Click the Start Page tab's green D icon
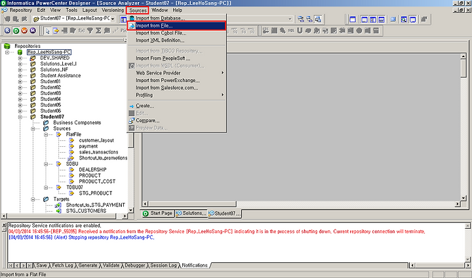Image resolution: width=472 pixels, height=278 pixels. (146, 214)
